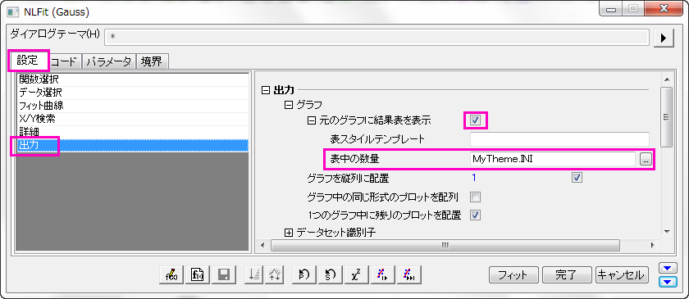Viewport: 689px width, 299px height.
Task: Click the 完了 button
Action: [567, 275]
